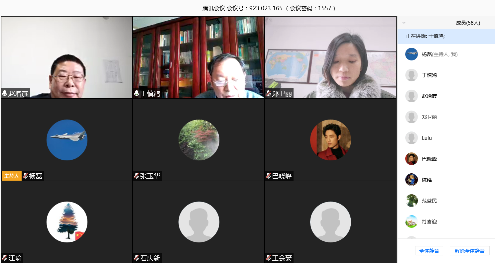The width and height of the screenshot is (495, 263).
Task: Click 张玉华's muted microphone icon
Action: point(137,176)
